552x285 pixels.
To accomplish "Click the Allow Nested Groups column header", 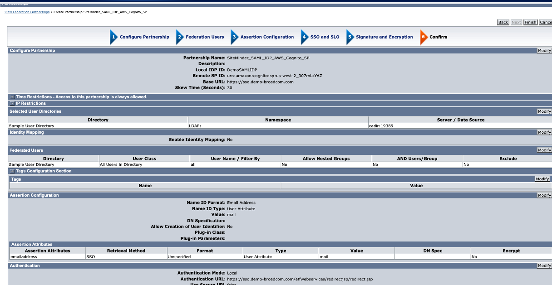I will 326,159.
